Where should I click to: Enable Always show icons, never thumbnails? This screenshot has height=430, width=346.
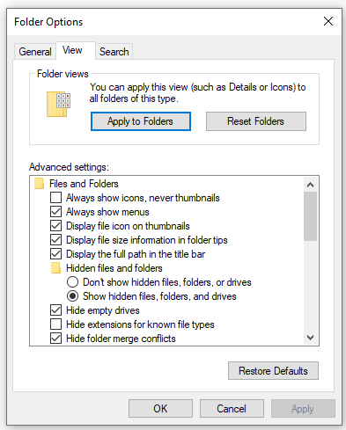click(x=55, y=198)
